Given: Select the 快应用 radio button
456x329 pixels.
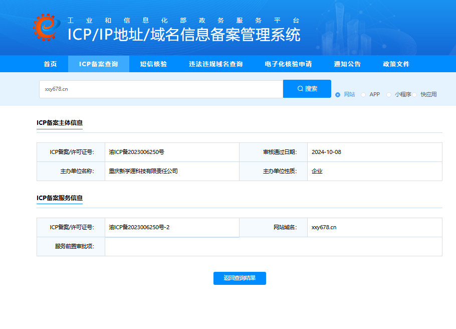Looking at the screenshot, I should point(415,95).
